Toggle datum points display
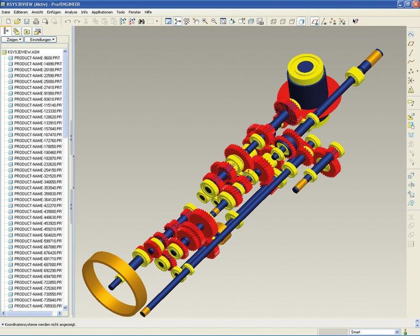 (333, 21)
